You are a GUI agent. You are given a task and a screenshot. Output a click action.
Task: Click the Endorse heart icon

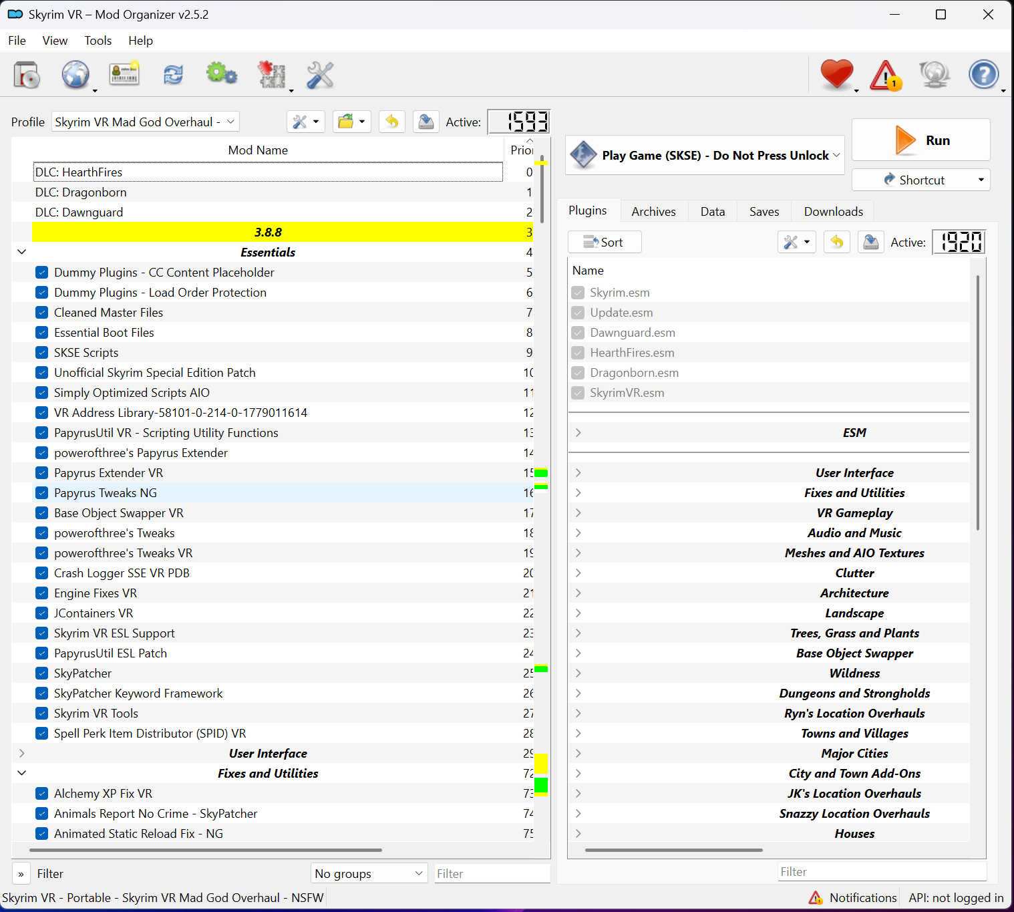pos(837,75)
